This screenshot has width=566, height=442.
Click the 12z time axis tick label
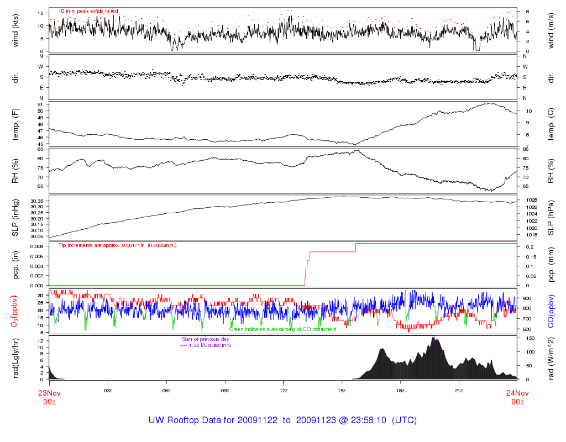coord(284,390)
